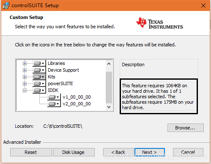
Task: Click the controlSUITE Setup installer title icon
Action: point(6,5)
